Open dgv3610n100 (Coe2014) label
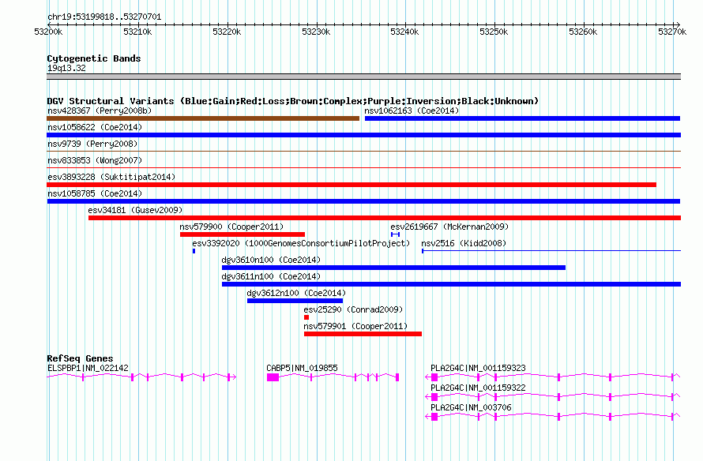The image size is (703, 461). 271,260
